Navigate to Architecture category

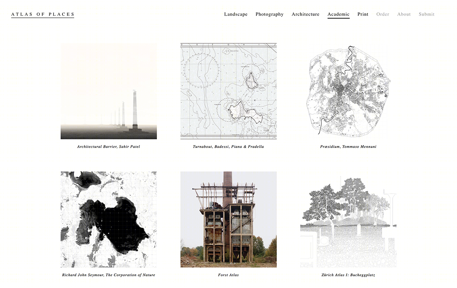coord(305,14)
